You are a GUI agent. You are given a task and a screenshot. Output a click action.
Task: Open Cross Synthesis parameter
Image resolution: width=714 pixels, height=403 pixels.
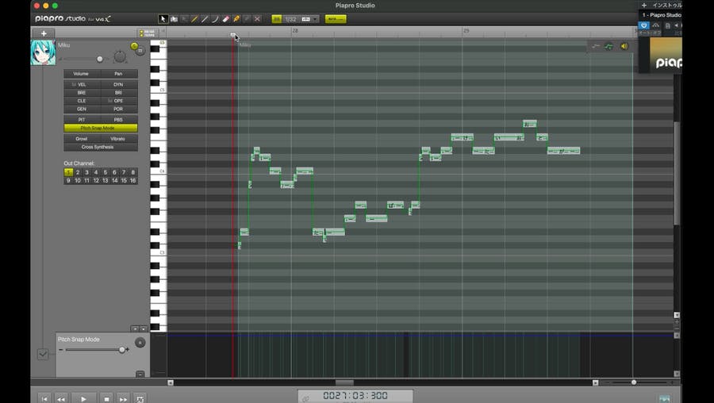(x=101, y=147)
